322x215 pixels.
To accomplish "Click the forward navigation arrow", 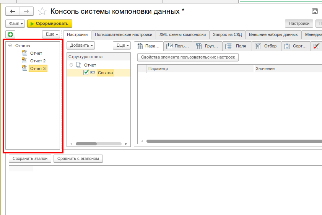I will pos(26,11).
